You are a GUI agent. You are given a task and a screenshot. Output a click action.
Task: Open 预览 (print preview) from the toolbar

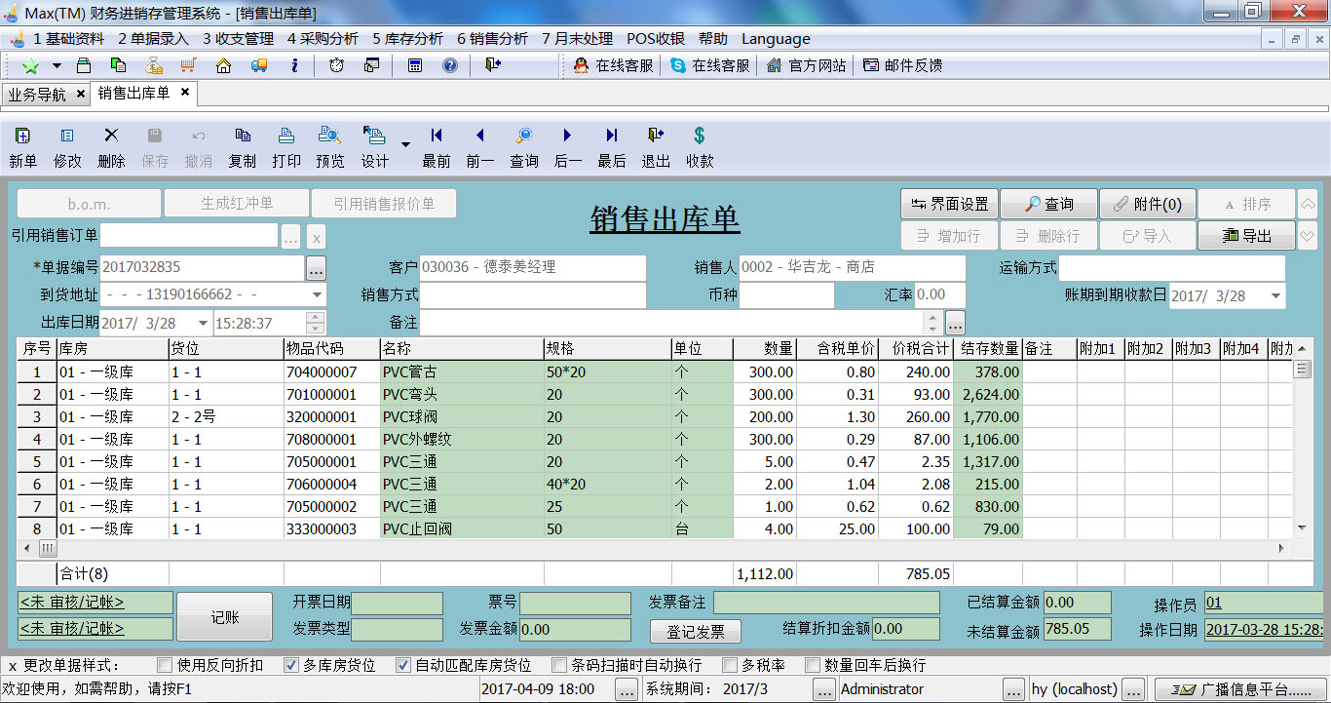(329, 137)
